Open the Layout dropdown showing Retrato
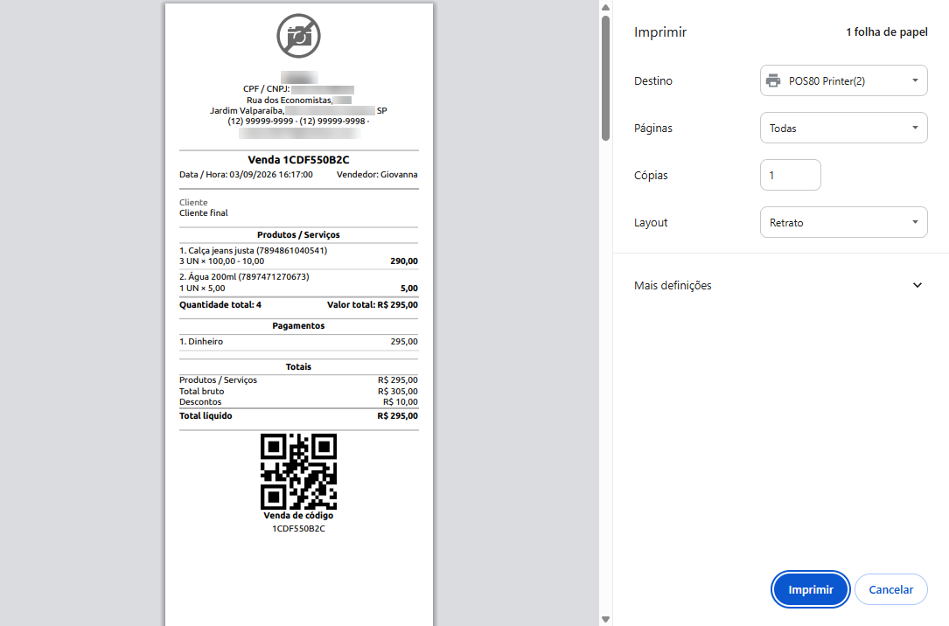 (x=844, y=223)
